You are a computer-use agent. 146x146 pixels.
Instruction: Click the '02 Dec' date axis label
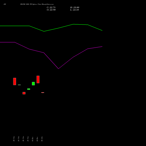[37, 139]
